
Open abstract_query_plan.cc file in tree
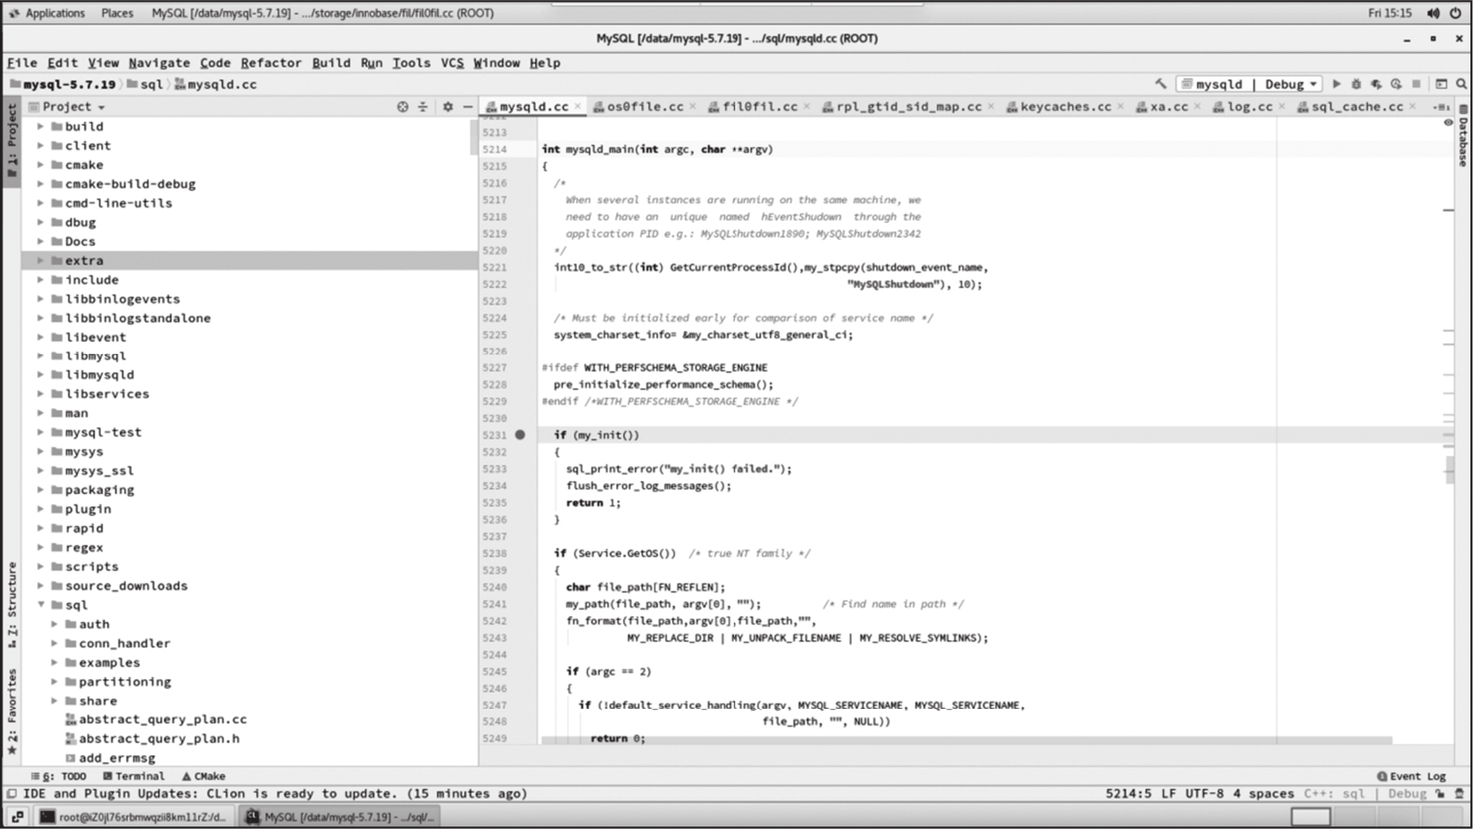163,719
